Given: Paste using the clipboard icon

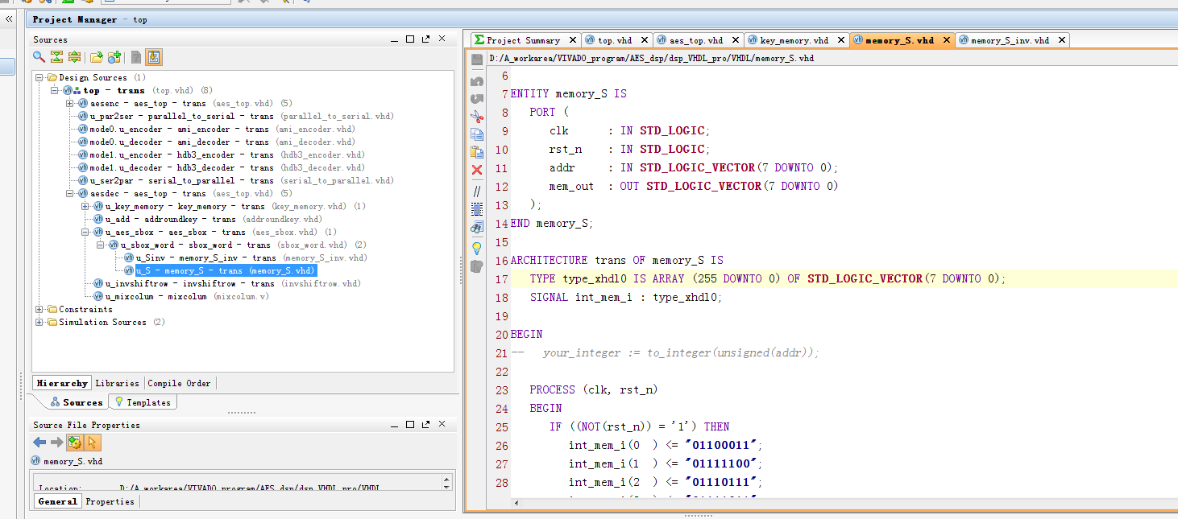Looking at the screenshot, I should [477, 152].
